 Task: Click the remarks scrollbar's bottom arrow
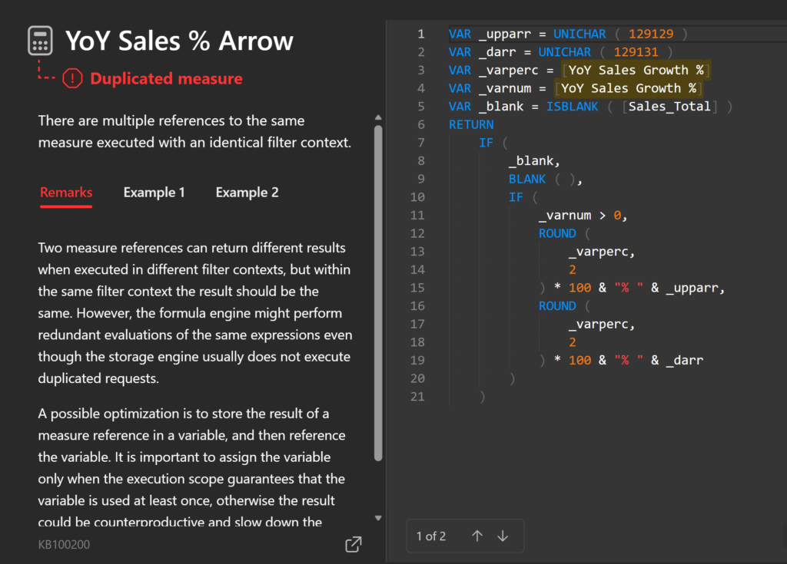377,518
